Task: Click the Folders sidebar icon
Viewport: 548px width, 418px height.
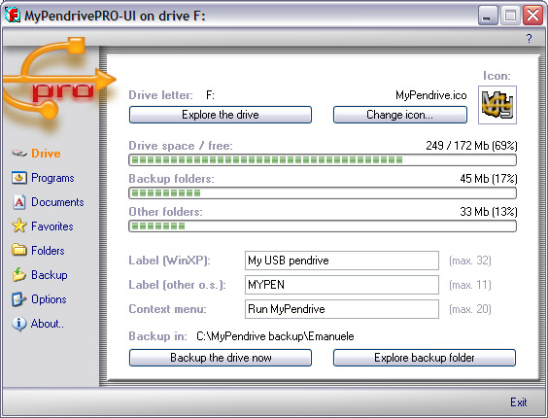Action: point(18,250)
